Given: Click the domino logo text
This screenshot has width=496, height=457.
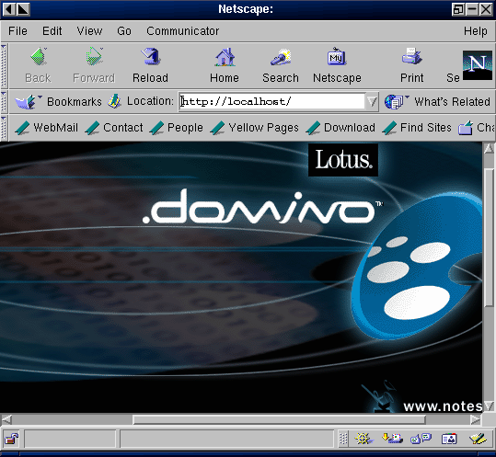Looking at the screenshot, I should (x=262, y=207).
